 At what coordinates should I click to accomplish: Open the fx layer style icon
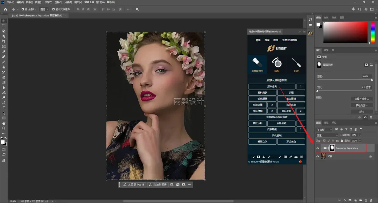[345, 200]
